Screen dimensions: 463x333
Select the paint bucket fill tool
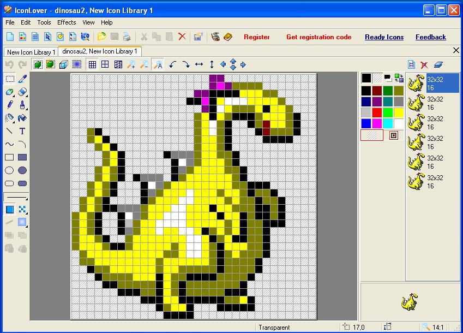tap(22, 118)
